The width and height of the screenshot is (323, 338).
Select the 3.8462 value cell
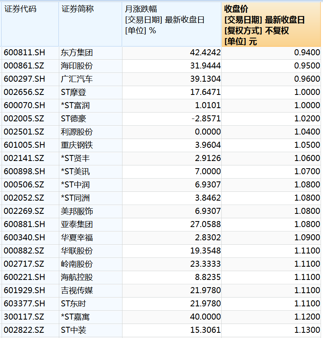click(x=172, y=198)
